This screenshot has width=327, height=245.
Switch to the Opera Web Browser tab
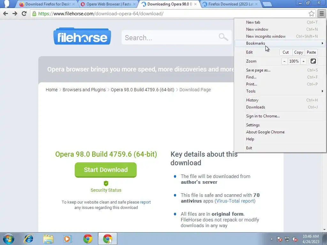tap(107, 4)
